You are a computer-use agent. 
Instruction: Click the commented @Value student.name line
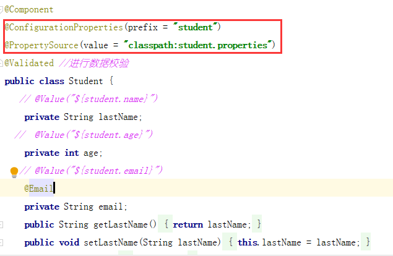tap(89, 99)
